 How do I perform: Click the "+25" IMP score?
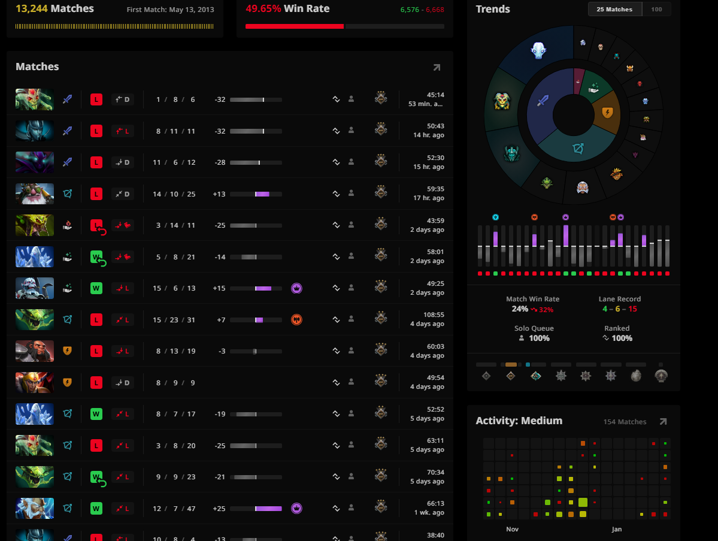click(219, 509)
